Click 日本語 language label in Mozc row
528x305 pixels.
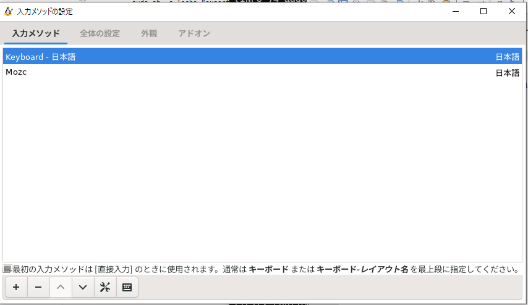coord(508,73)
